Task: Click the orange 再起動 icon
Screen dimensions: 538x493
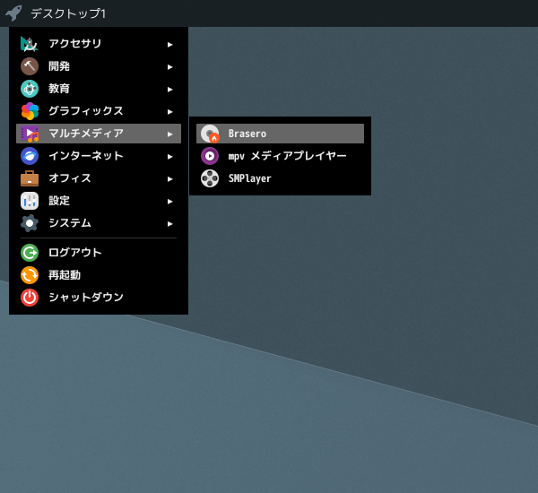Action: (30, 275)
